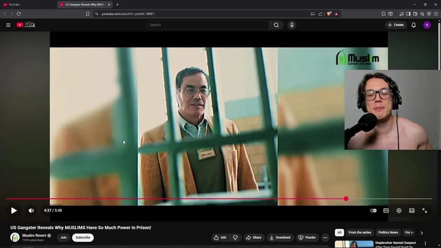Viewport: 441px width, 248px height.
Task: Open the YouTube guide hamburger menu
Action: tap(8, 25)
